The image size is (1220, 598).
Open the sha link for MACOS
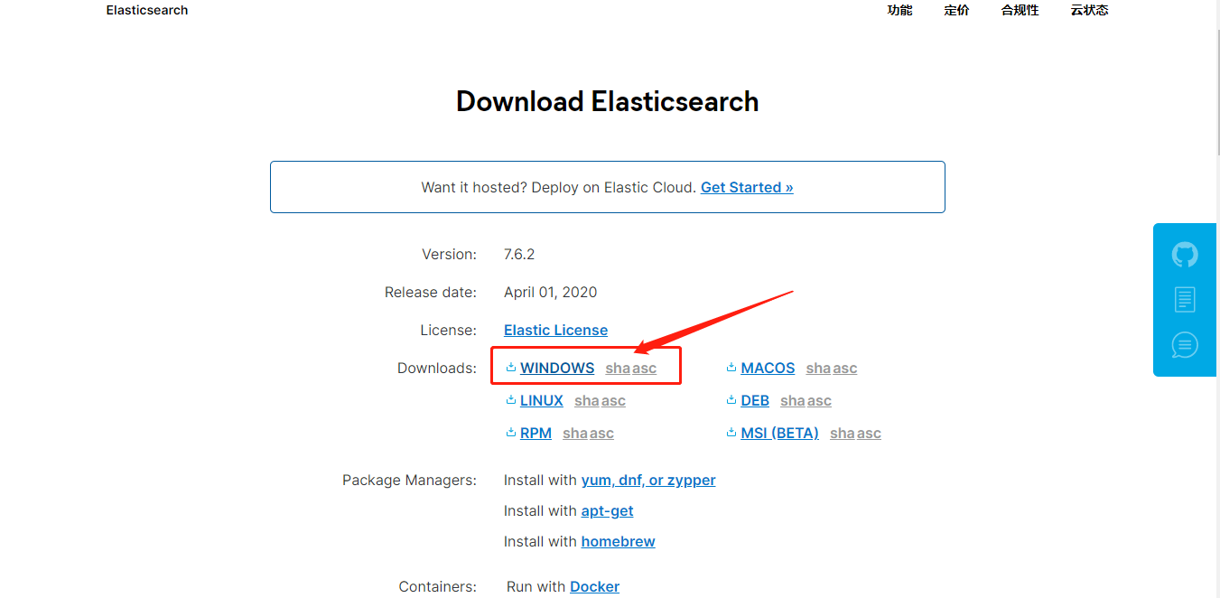click(818, 368)
